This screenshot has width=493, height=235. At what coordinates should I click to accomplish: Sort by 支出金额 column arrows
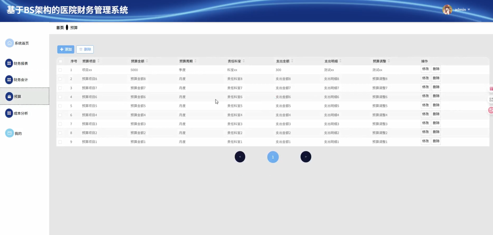[x=292, y=61]
